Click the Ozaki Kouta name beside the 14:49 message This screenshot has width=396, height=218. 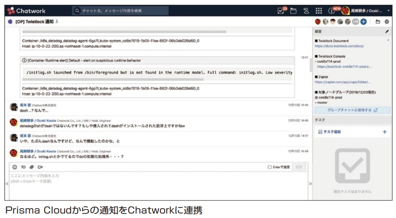(38, 151)
